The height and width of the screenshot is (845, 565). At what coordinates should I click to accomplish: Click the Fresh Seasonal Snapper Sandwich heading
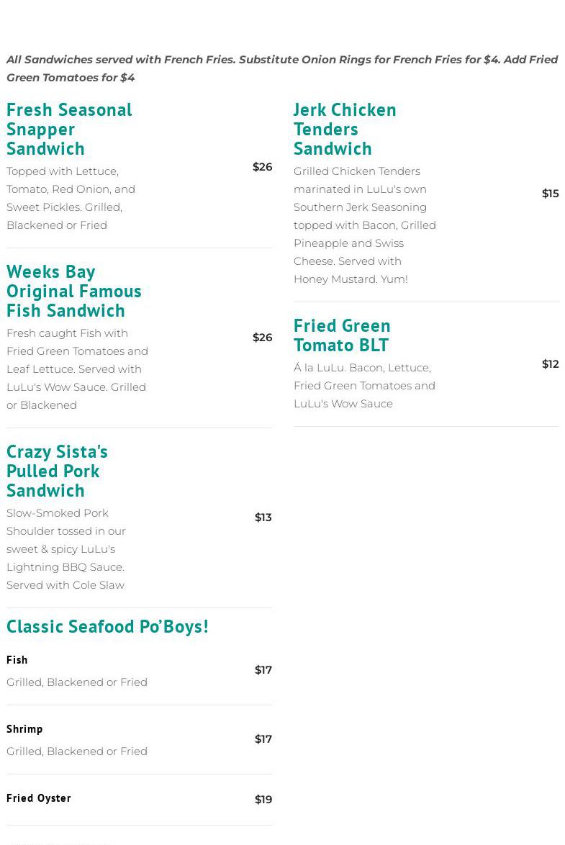click(69, 128)
